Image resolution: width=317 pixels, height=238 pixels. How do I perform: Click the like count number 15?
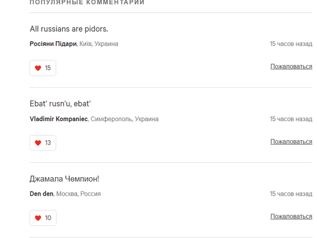tap(48, 68)
